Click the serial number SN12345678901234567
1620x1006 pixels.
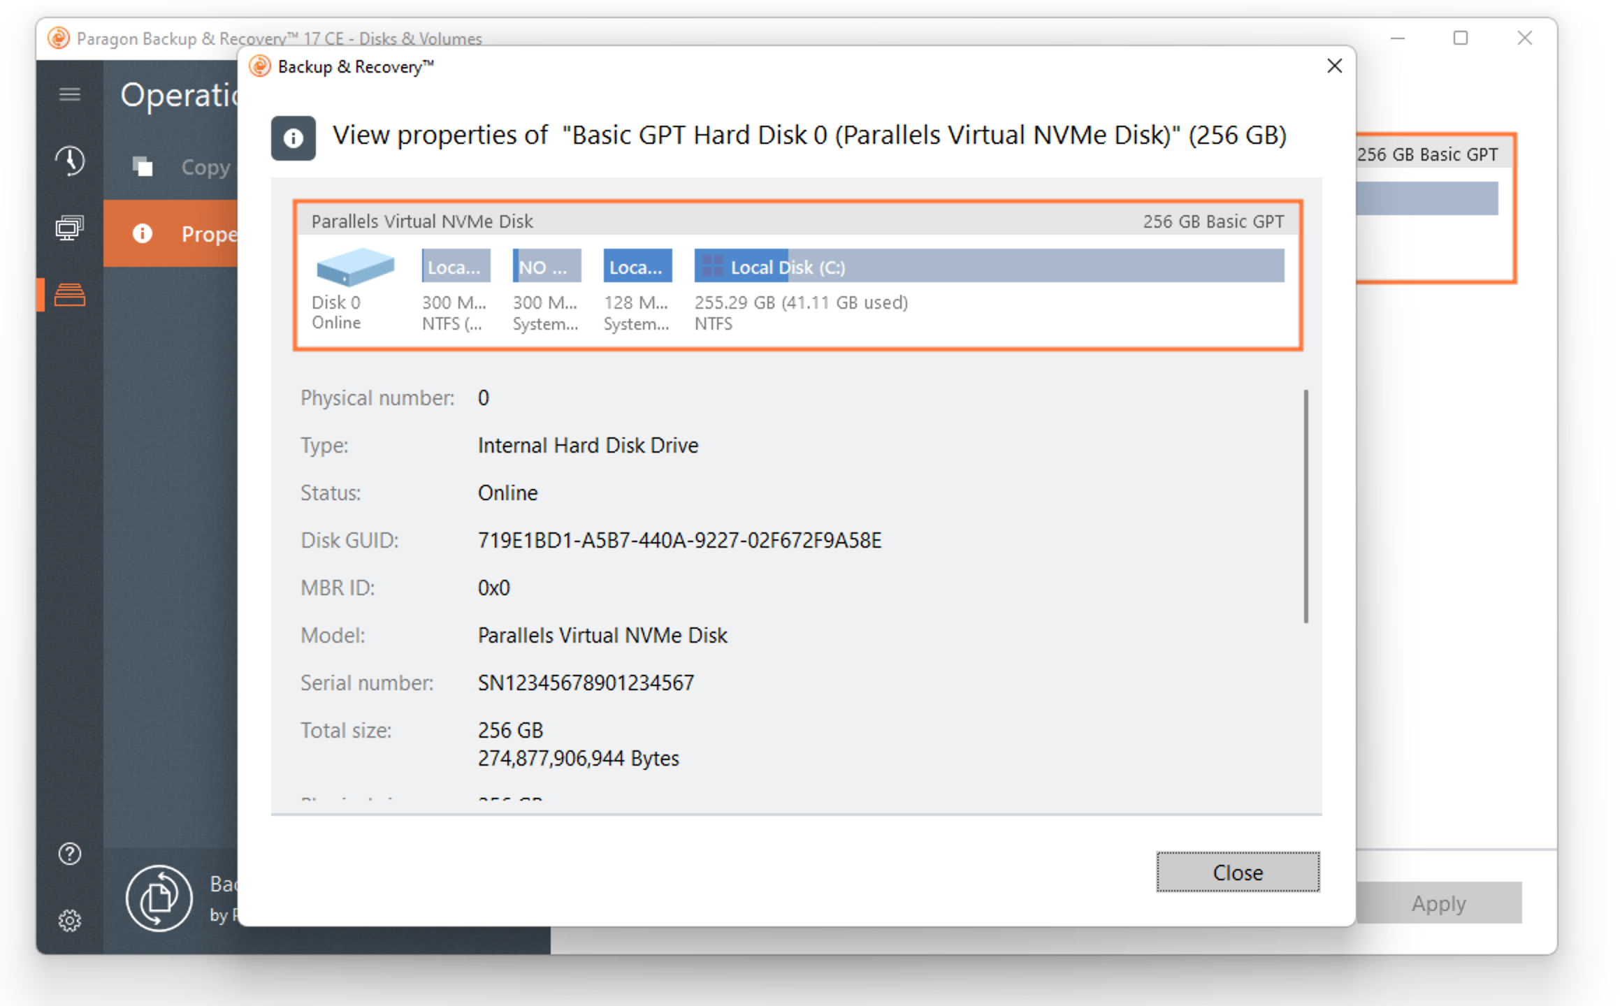click(586, 683)
